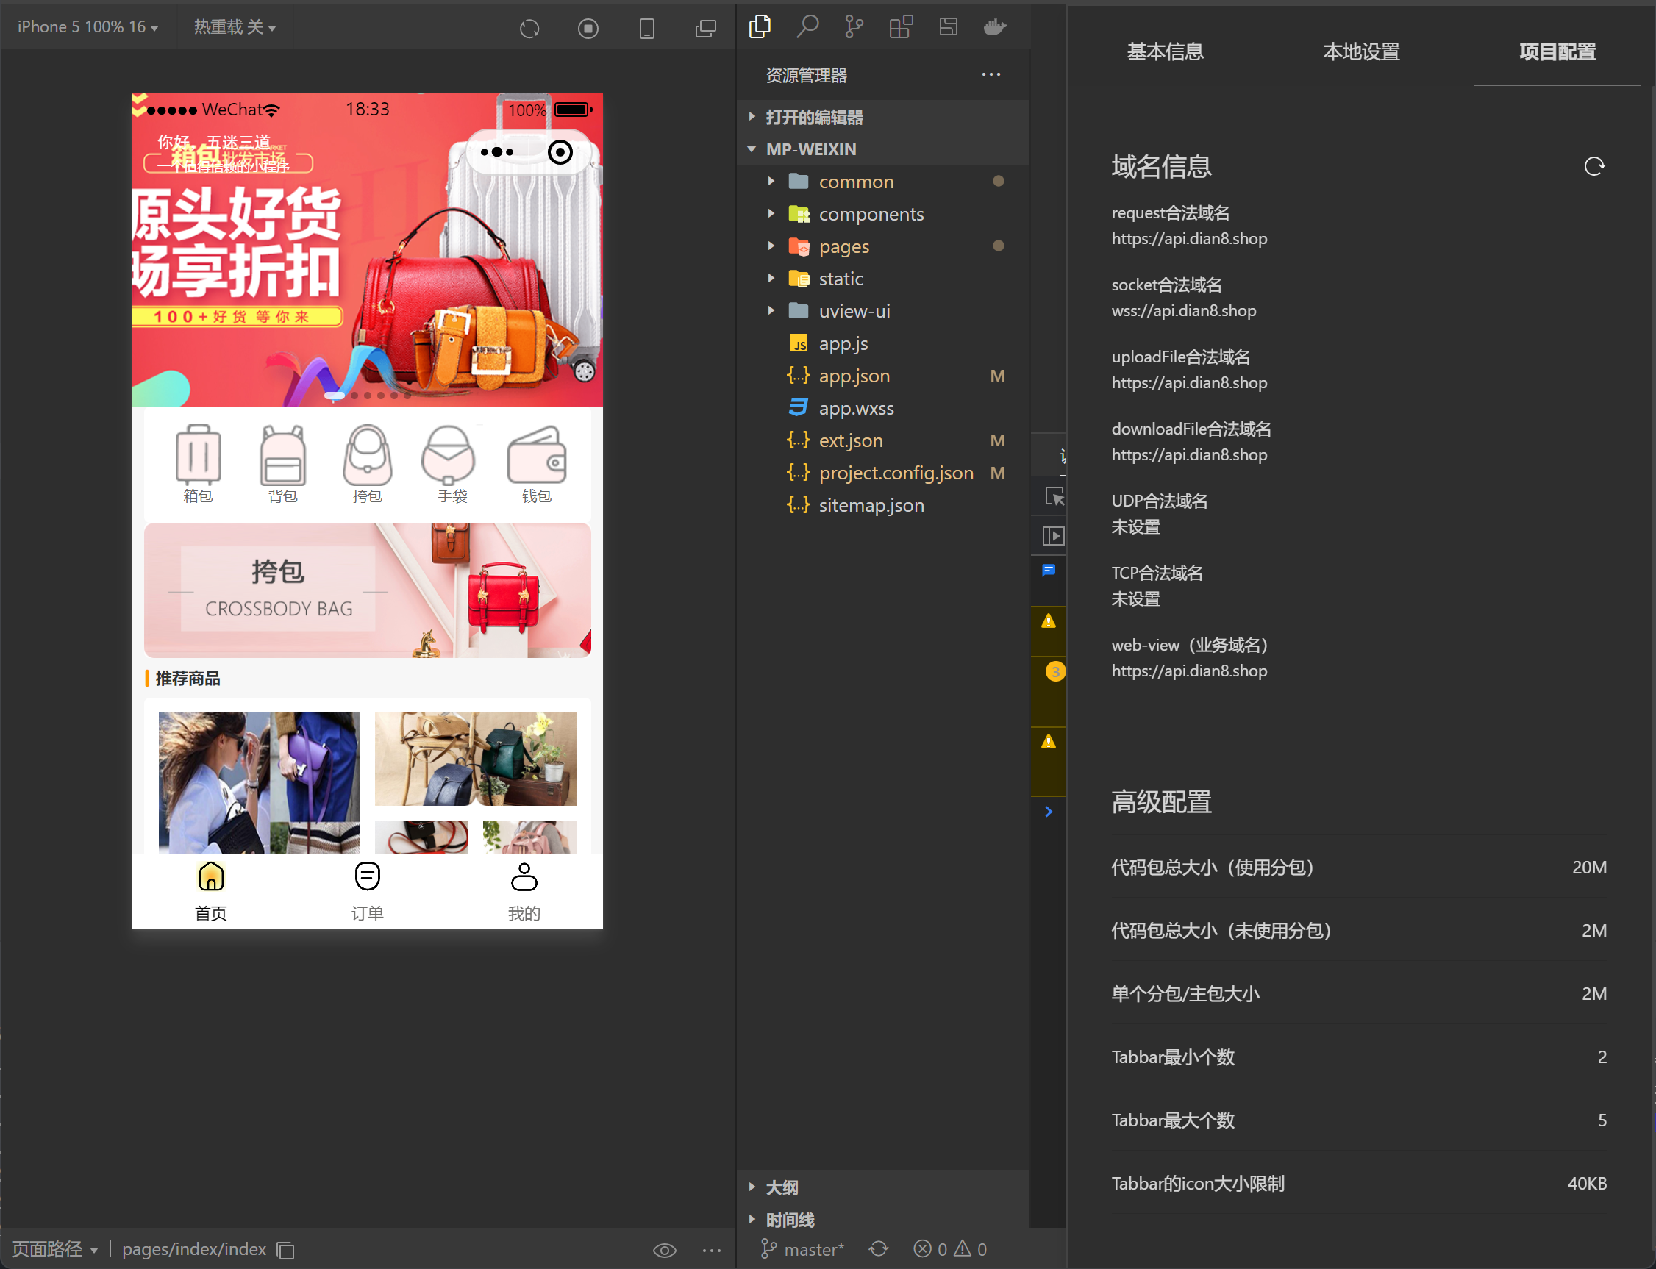Expand the common folder
This screenshot has width=1656, height=1269.
tap(855, 182)
